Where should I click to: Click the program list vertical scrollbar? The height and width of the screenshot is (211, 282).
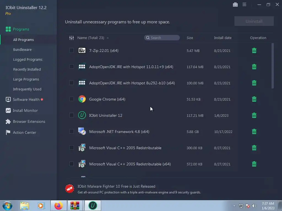tap(272, 66)
